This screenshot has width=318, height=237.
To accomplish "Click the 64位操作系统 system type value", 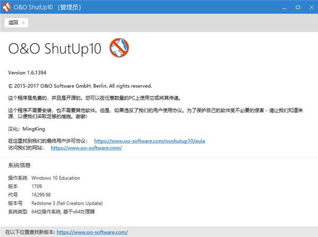I will click(x=63, y=212).
